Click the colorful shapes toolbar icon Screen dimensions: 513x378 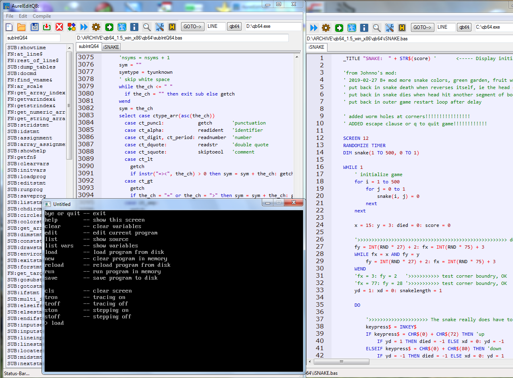pyautogui.click(x=71, y=27)
